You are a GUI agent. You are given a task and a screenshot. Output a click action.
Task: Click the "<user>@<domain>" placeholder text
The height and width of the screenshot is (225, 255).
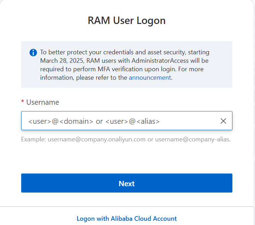pos(61,121)
